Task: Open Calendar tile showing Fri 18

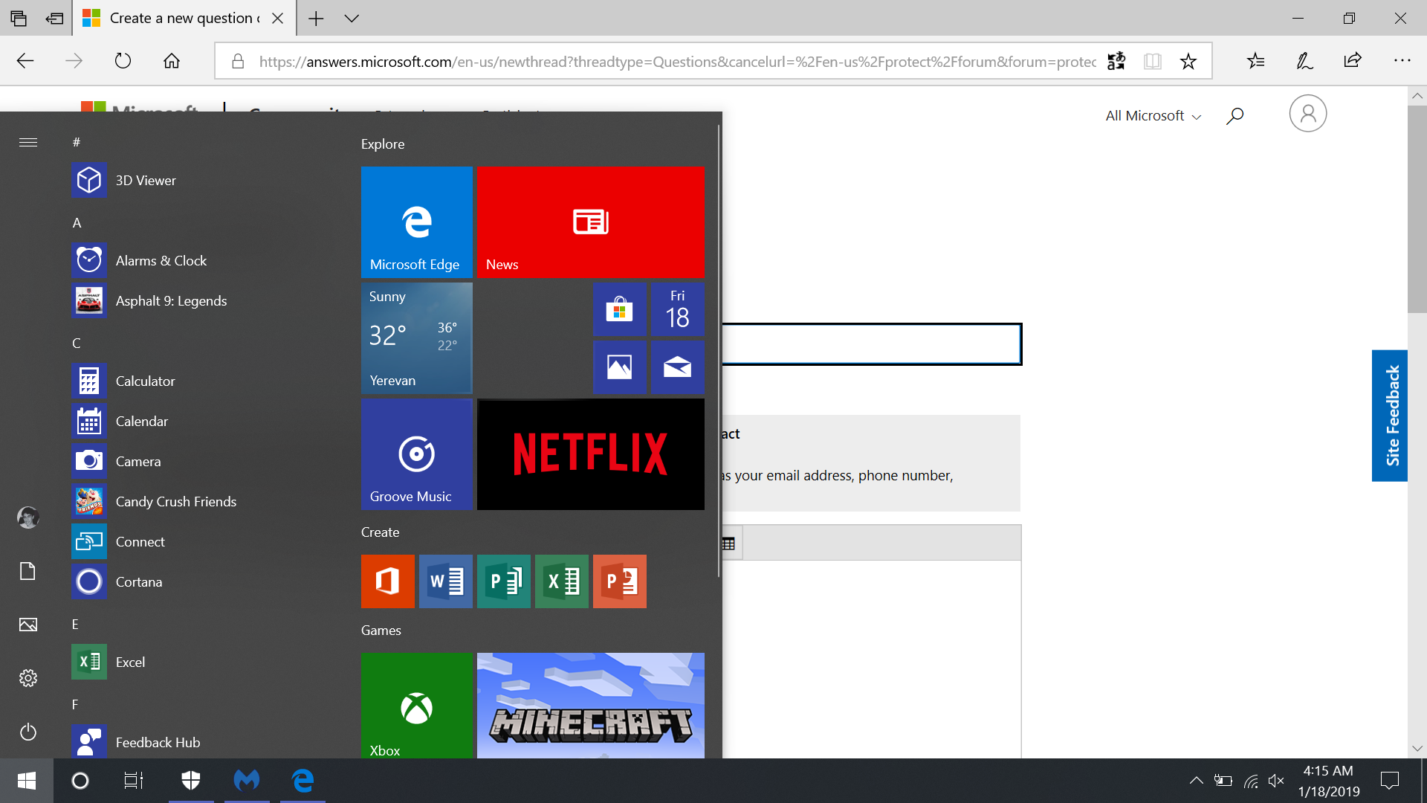Action: tap(678, 309)
